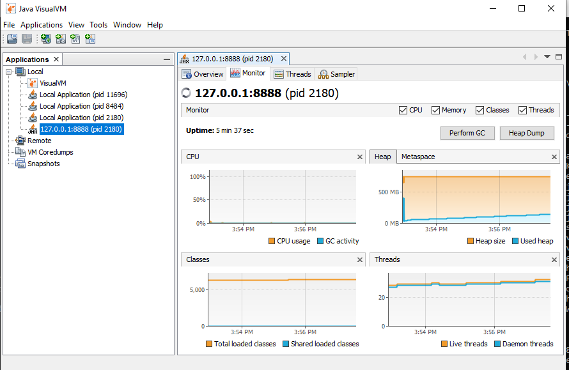Click the GC activity legend swatch
This screenshot has width=569, height=370.
click(320, 241)
